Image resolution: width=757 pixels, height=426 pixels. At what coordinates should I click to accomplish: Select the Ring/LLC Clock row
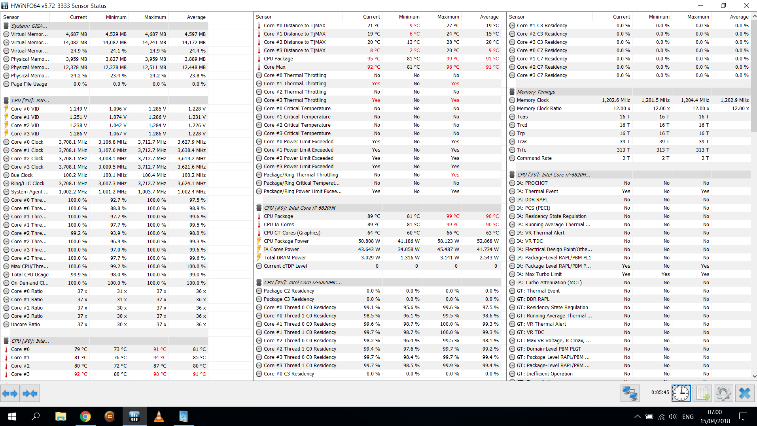104,183
